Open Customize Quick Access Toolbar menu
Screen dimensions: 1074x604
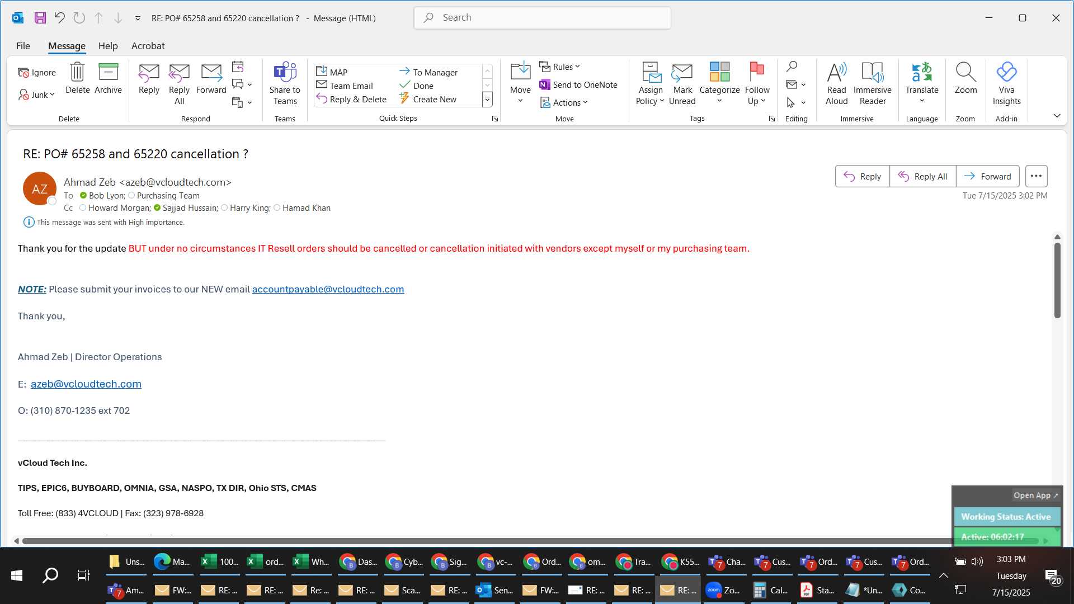[138, 18]
